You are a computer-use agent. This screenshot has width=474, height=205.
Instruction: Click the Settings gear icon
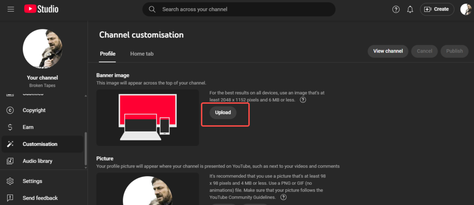tap(10, 181)
